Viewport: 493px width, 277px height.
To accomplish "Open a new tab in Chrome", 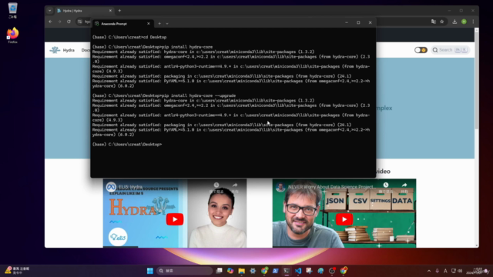I will tap(119, 11).
